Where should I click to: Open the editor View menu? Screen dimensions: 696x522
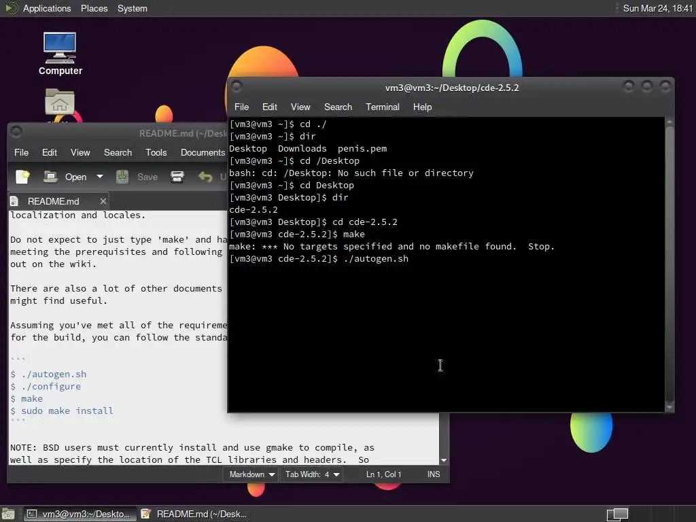pos(80,153)
